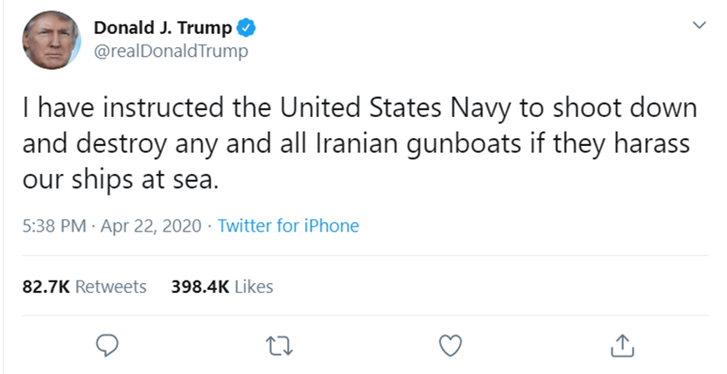The image size is (727, 374).
Task: Expand the tweet options chevron
Action: point(699,27)
